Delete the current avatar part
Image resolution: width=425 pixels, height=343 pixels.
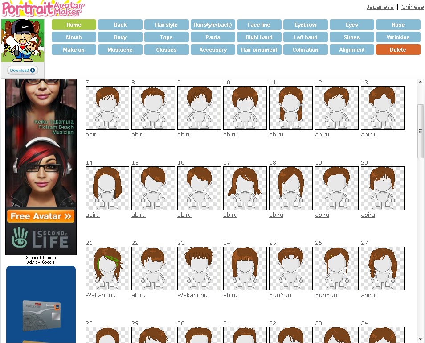coord(398,50)
